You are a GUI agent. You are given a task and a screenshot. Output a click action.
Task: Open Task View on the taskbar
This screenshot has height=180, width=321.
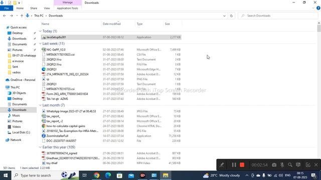point(85,175)
